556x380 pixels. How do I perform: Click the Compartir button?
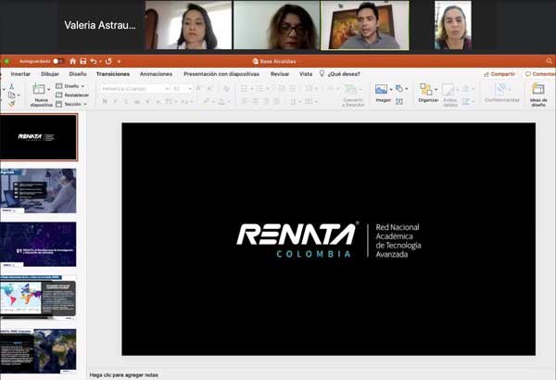(499, 74)
